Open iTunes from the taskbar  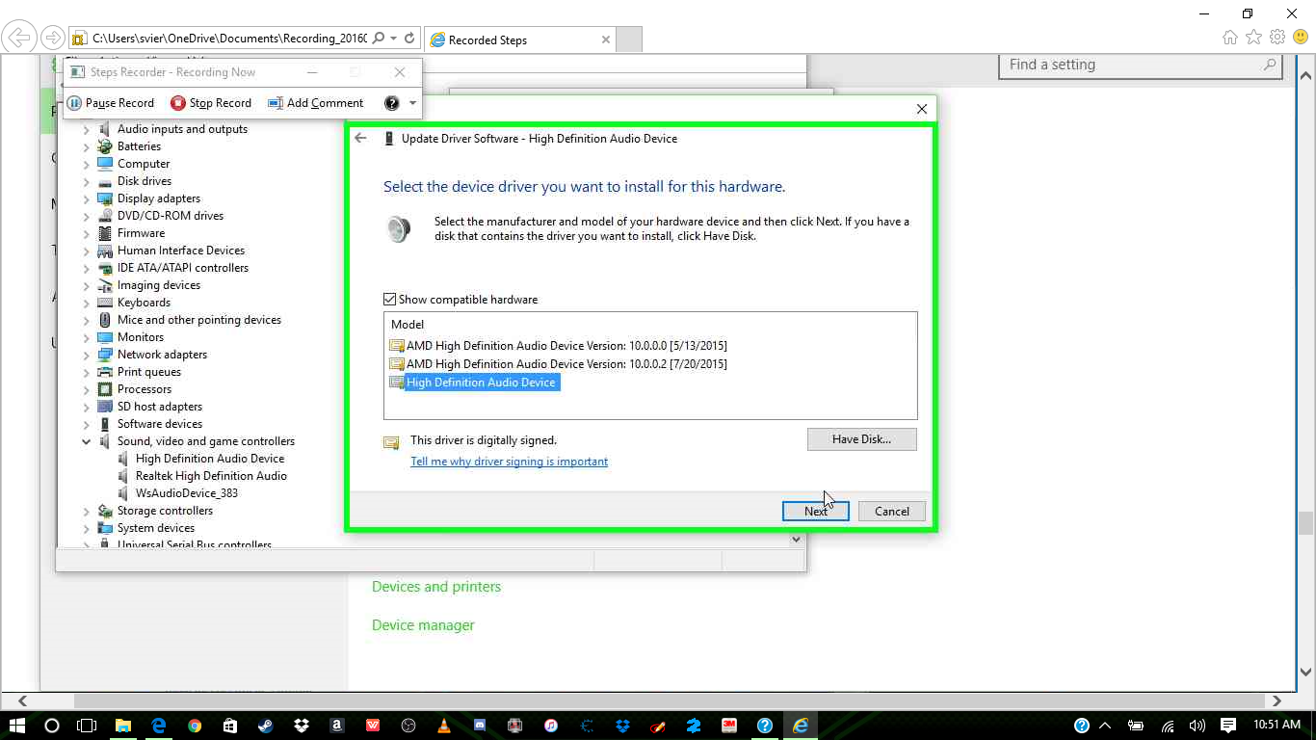click(x=550, y=726)
